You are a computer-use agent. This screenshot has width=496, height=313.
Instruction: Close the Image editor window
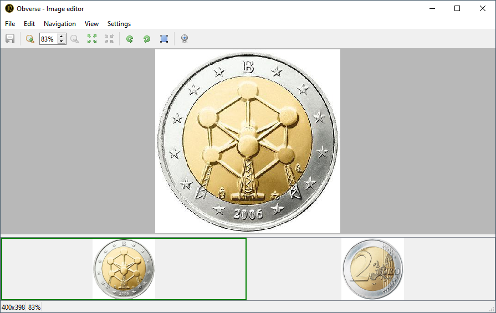[482, 8]
